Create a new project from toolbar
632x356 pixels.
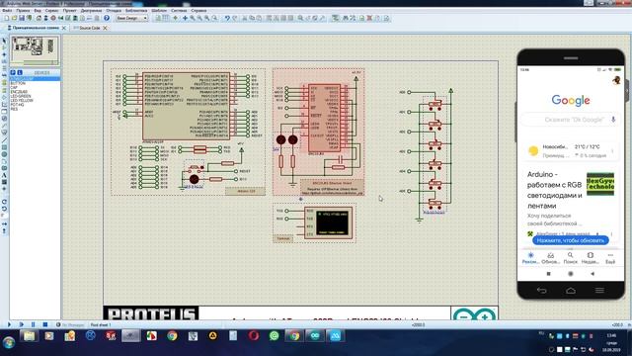click(7, 18)
